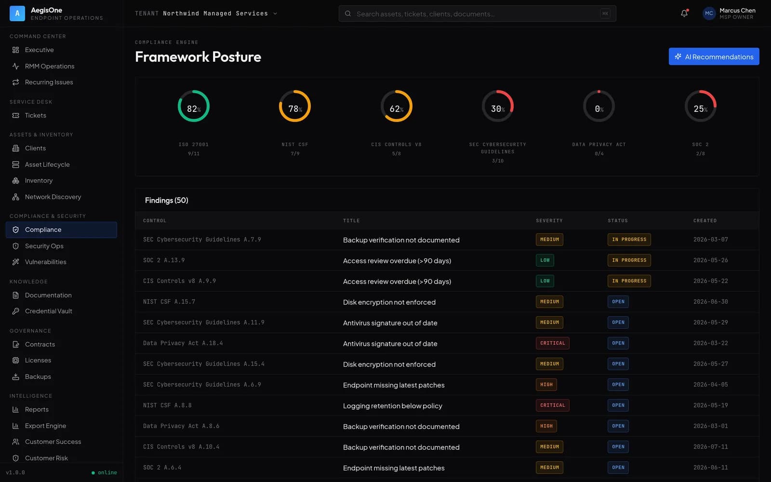Click the search magnifier icon

pyautogui.click(x=348, y=14)
